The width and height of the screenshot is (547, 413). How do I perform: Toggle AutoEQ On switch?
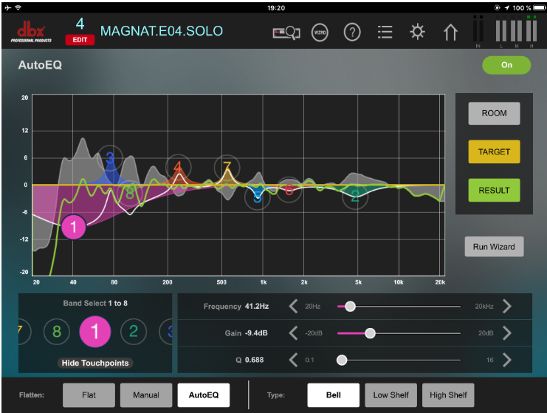click(506, 65)
